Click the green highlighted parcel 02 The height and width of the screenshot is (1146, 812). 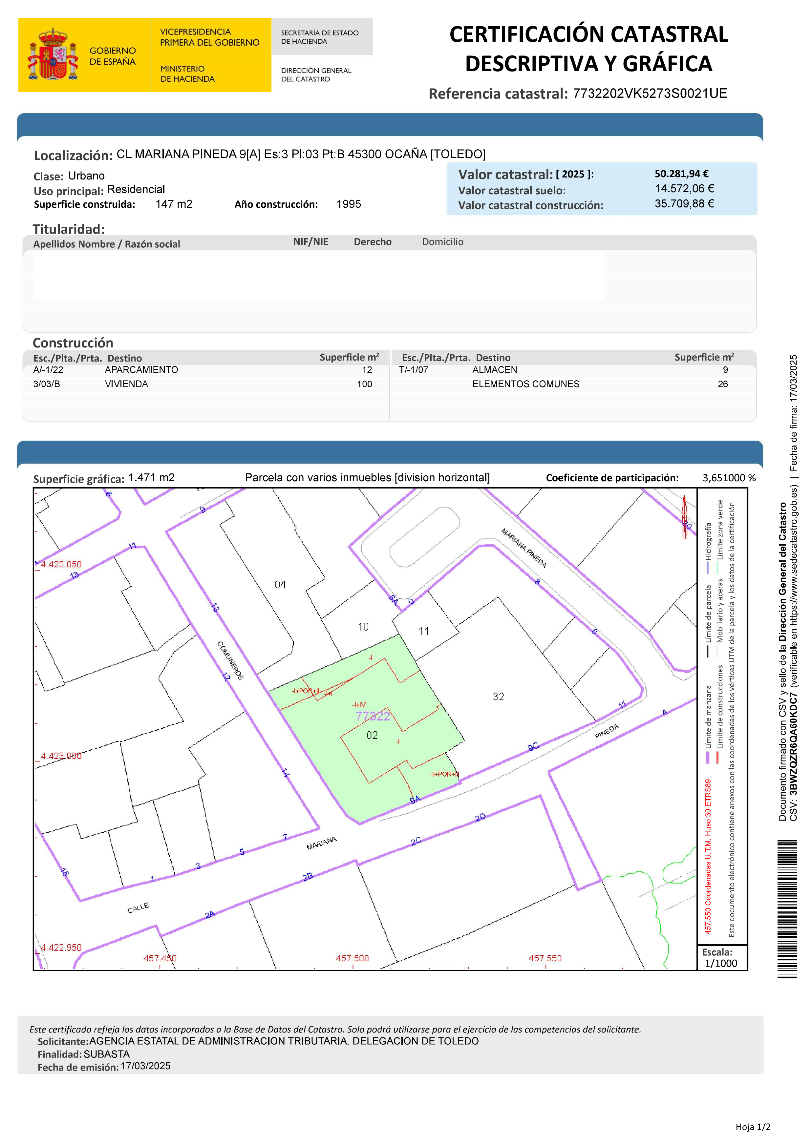pyautogui.click(x=373, y=735)
